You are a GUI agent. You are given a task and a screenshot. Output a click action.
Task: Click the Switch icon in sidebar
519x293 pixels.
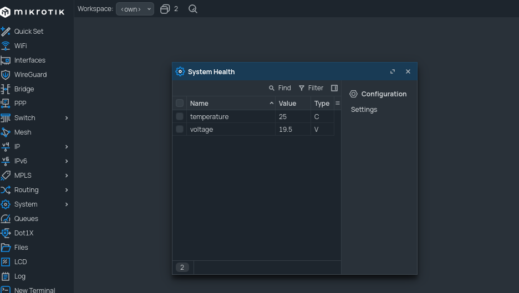(x=6, y=118)
